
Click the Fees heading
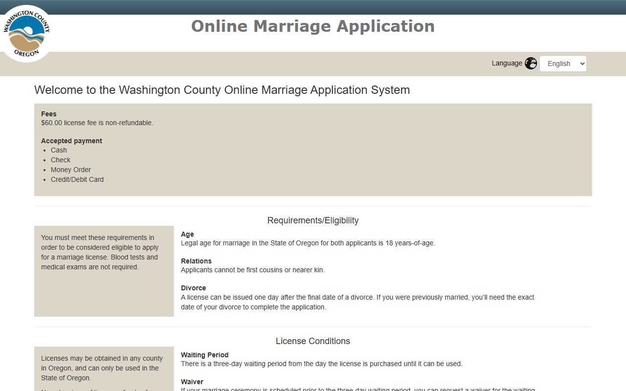(49, 114)
